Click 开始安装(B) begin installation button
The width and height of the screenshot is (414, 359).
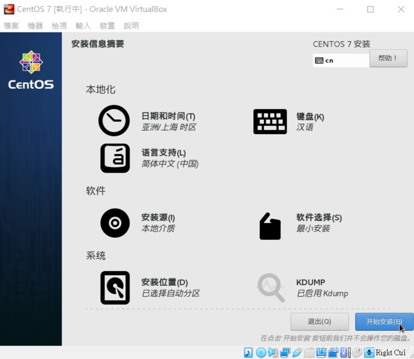pos(384,322)
